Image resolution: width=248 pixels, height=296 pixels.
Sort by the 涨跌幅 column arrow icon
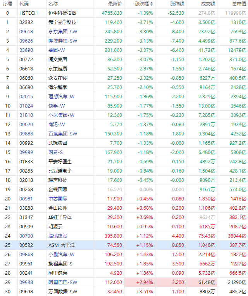coord(152,4)
